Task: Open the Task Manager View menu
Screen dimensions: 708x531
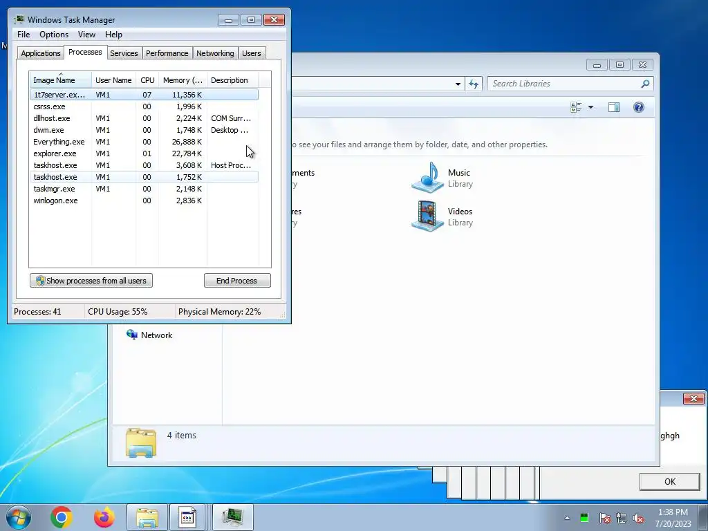Action: 86,35
